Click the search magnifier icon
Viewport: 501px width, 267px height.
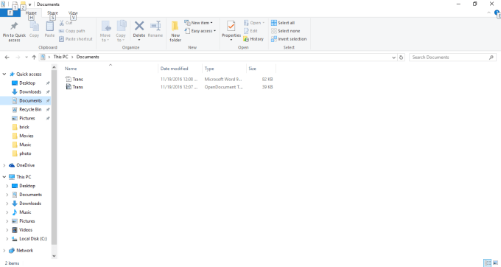coord(491,58)
